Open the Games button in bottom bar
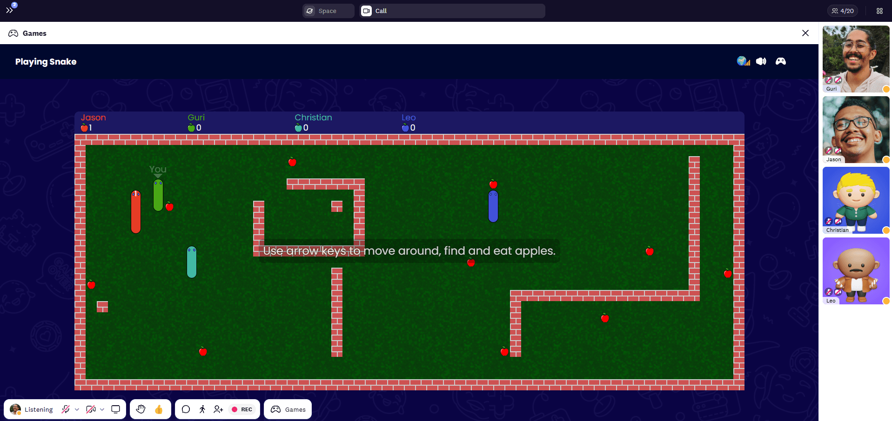Screen dimensions: 892x421 coord(288,409)
